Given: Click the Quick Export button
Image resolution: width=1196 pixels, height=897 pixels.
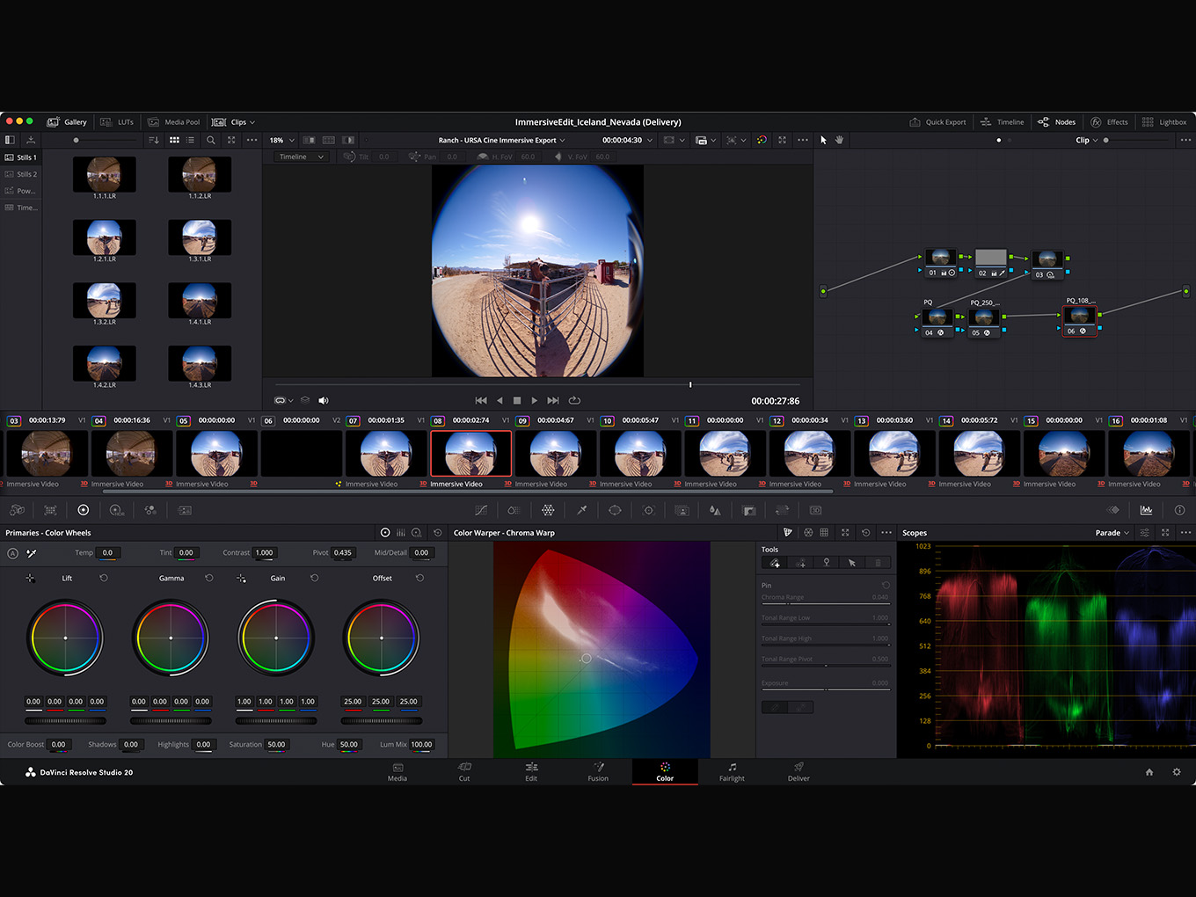Looking at the screenshot, I should coord(937,122).
